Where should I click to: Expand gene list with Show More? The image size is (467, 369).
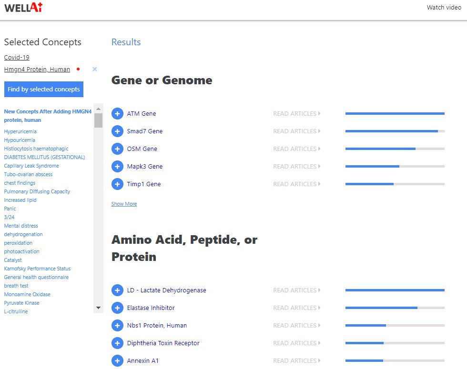(x=124, y=204)
